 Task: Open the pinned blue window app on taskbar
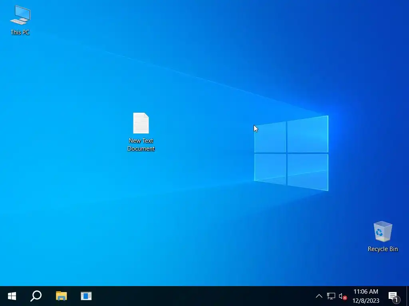pyautogui.click(x=86, y=296)
